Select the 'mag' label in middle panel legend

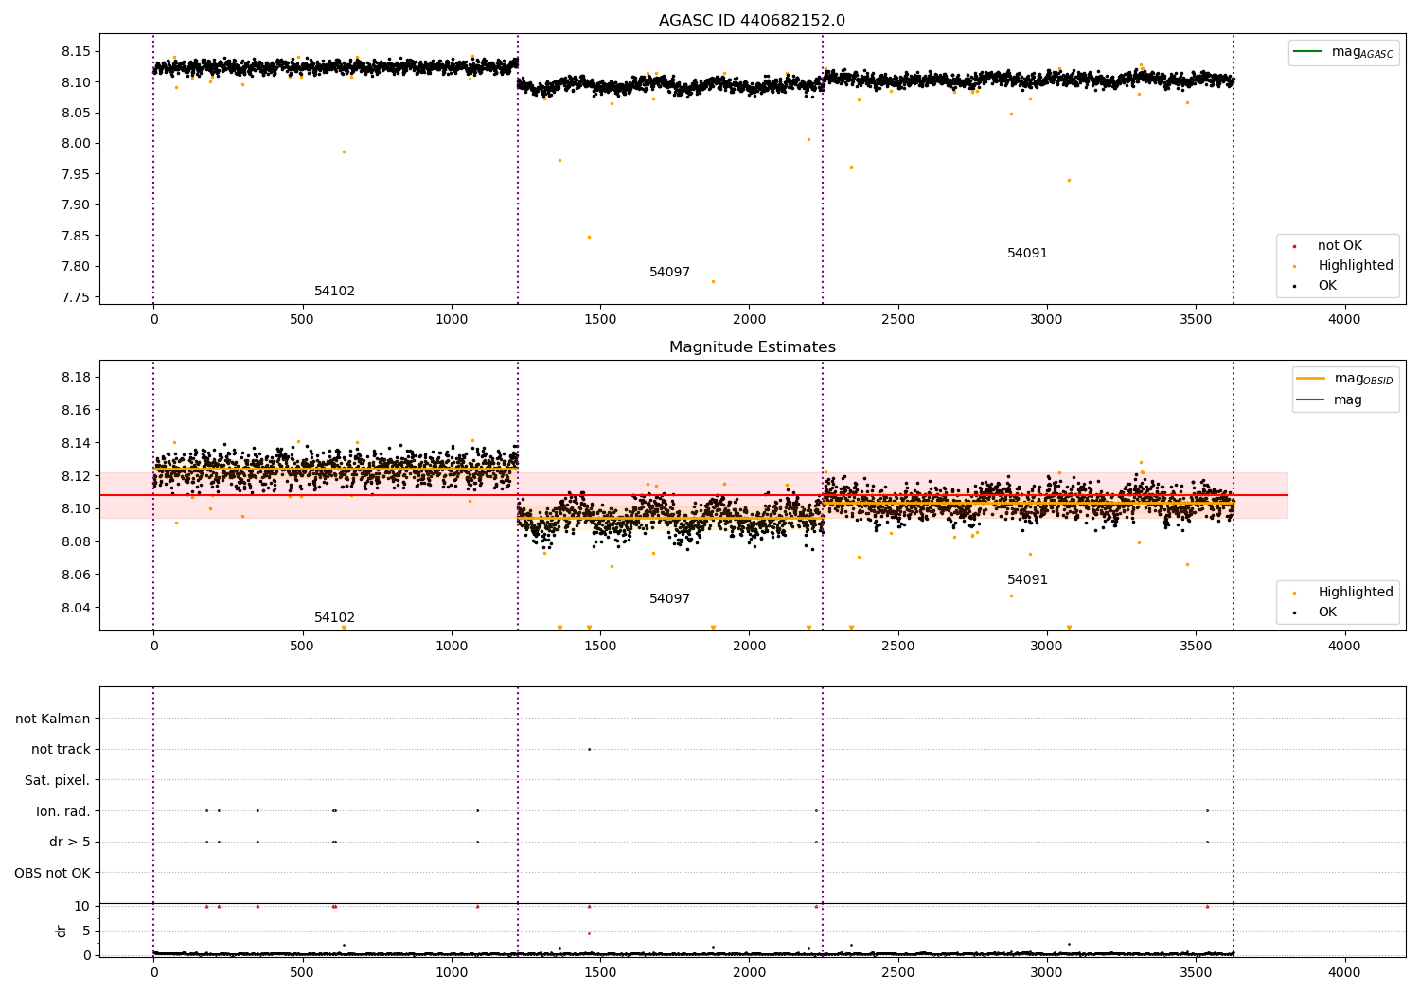coord(1348,400)
